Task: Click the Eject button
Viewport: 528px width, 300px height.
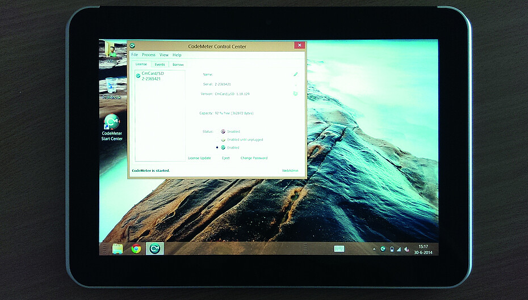Action: (x=225, y=158)
